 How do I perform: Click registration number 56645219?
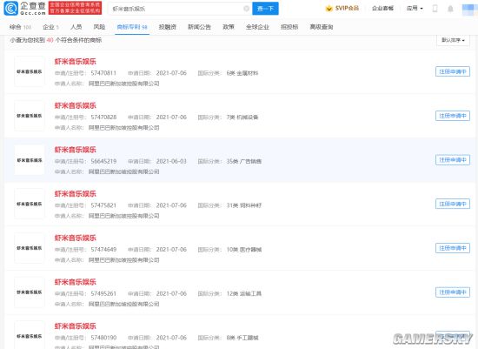[103, 161]
